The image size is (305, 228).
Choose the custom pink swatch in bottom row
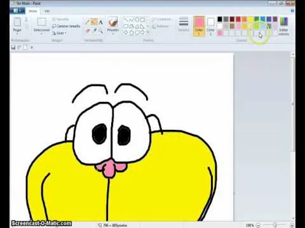click(220, 33)
